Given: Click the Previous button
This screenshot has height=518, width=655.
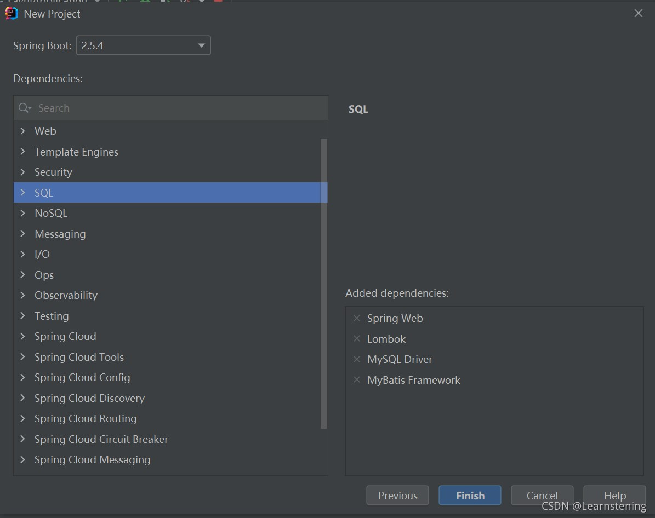Looking at the screenshot, I should coord(398,496).
